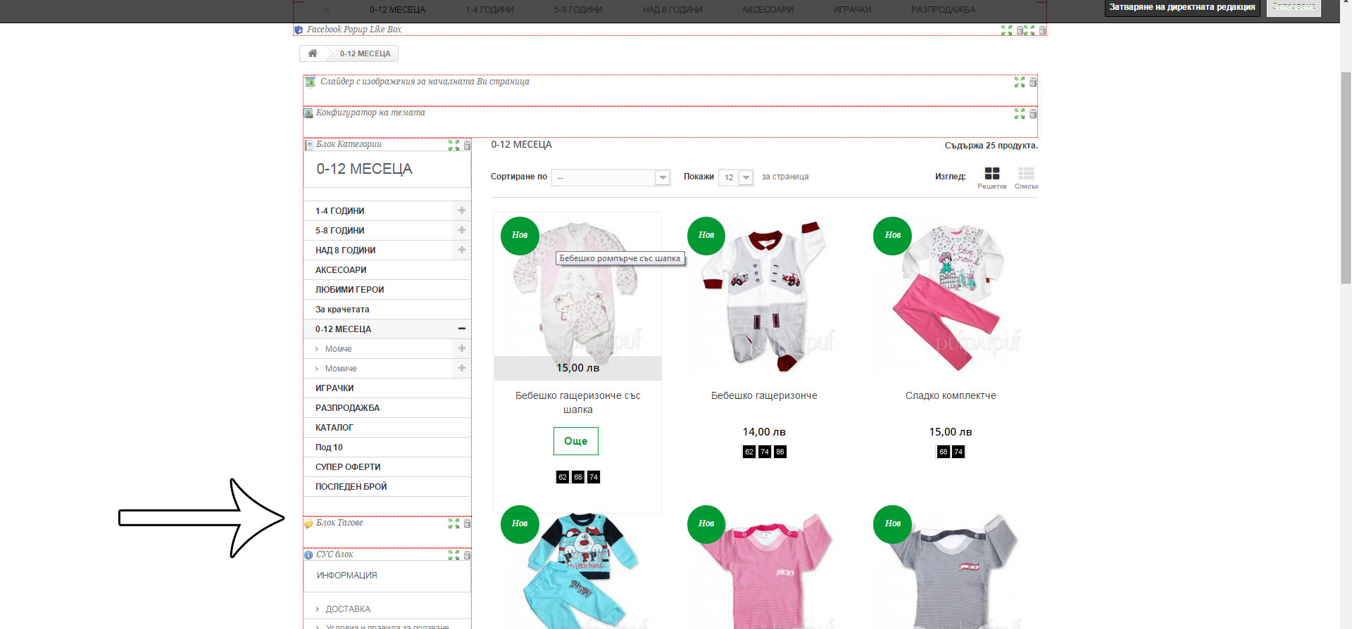Viewport: 1352px width, 629px height.
Task: Click the home breadcrumb icon
Action: tap(313, 53)
